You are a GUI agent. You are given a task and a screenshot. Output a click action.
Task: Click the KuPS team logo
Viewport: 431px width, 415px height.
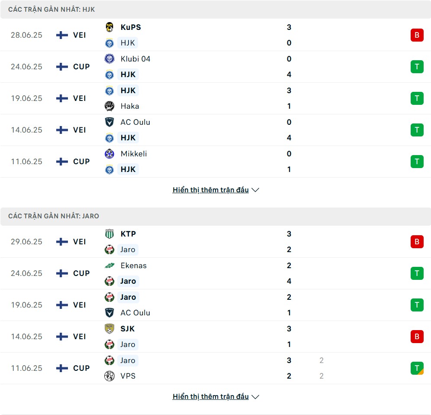(109, 27)
